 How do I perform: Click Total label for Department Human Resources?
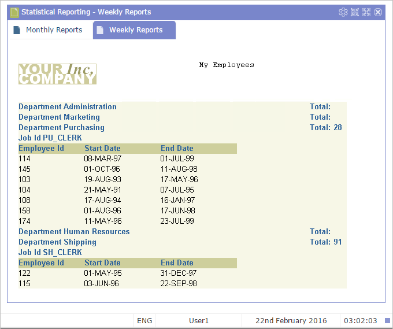click(320, 232)
